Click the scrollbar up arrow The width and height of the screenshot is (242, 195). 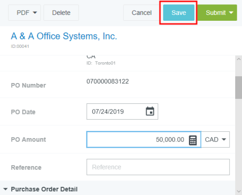[x=239, y=59]
